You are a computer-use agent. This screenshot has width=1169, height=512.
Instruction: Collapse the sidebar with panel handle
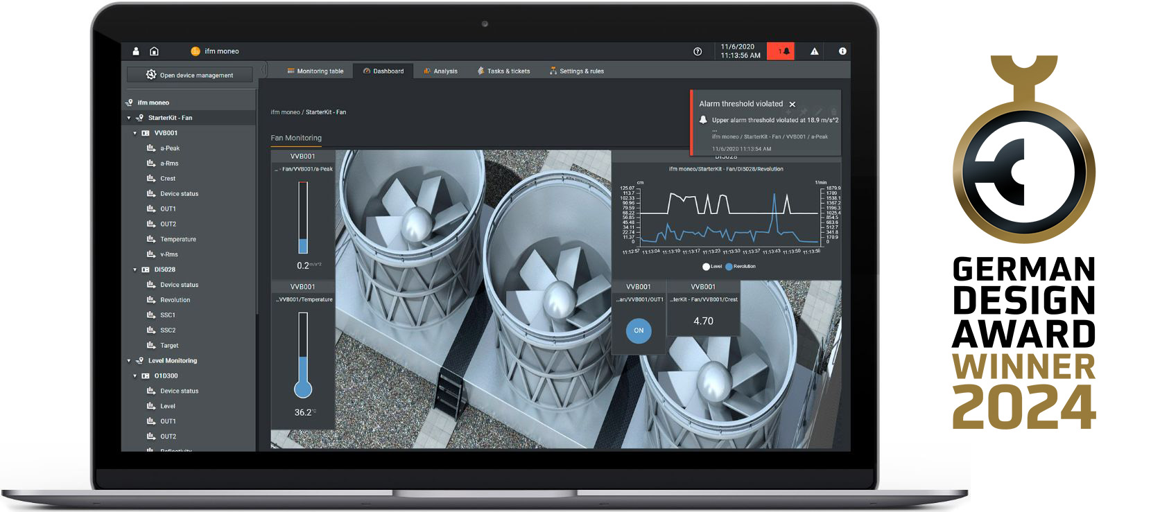click(x=263, y=70)
